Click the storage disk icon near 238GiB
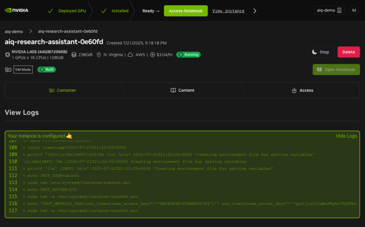 coord(74,55)
